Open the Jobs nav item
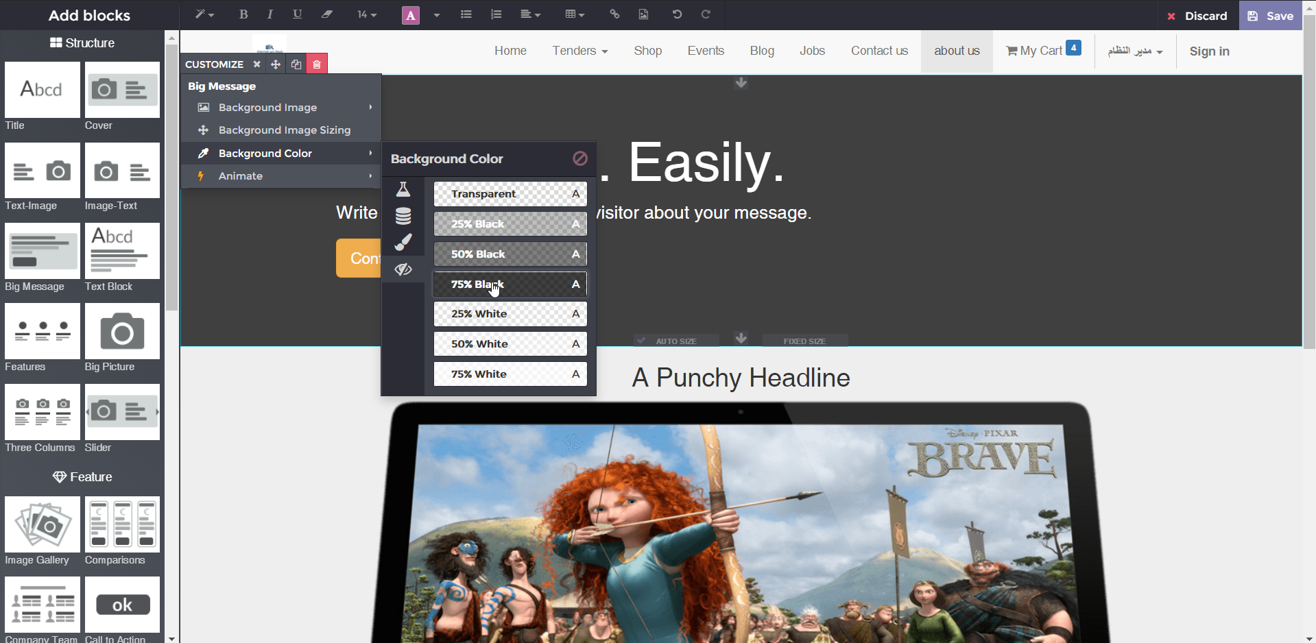The image size is (1316, 643). click(x=812, y=51)
